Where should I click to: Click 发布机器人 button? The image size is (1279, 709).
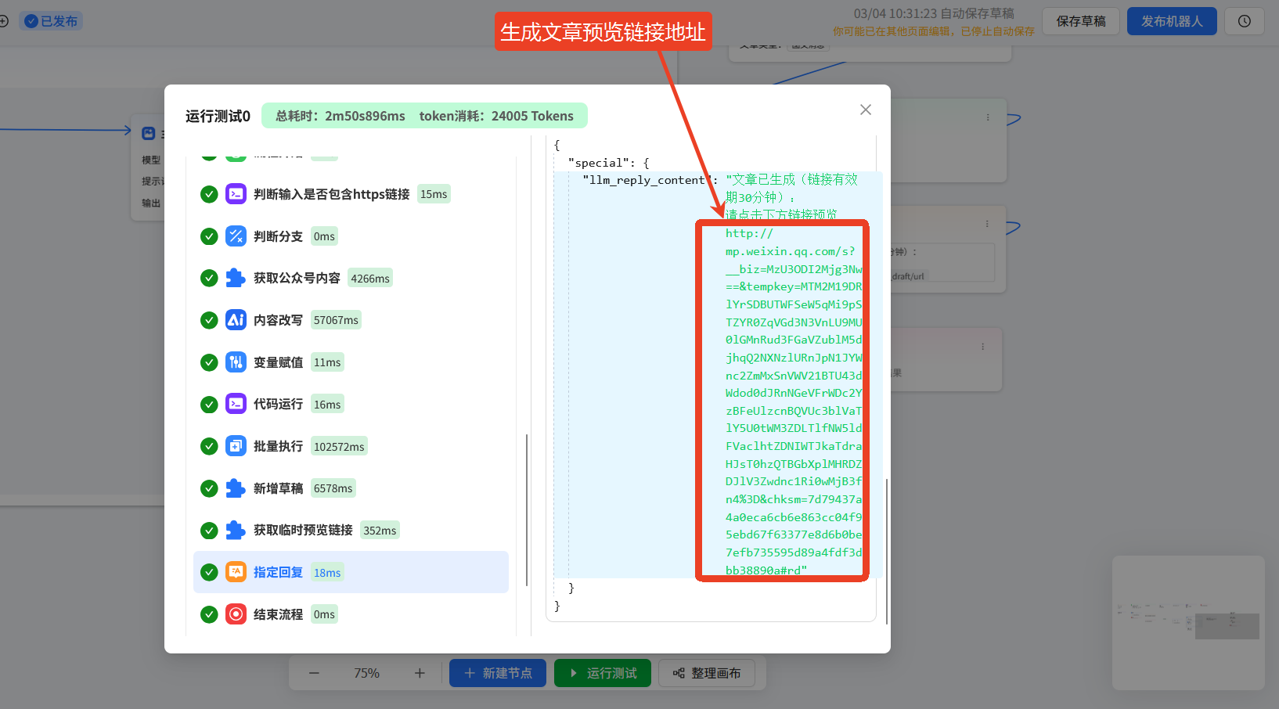(x=1172, y=21)
